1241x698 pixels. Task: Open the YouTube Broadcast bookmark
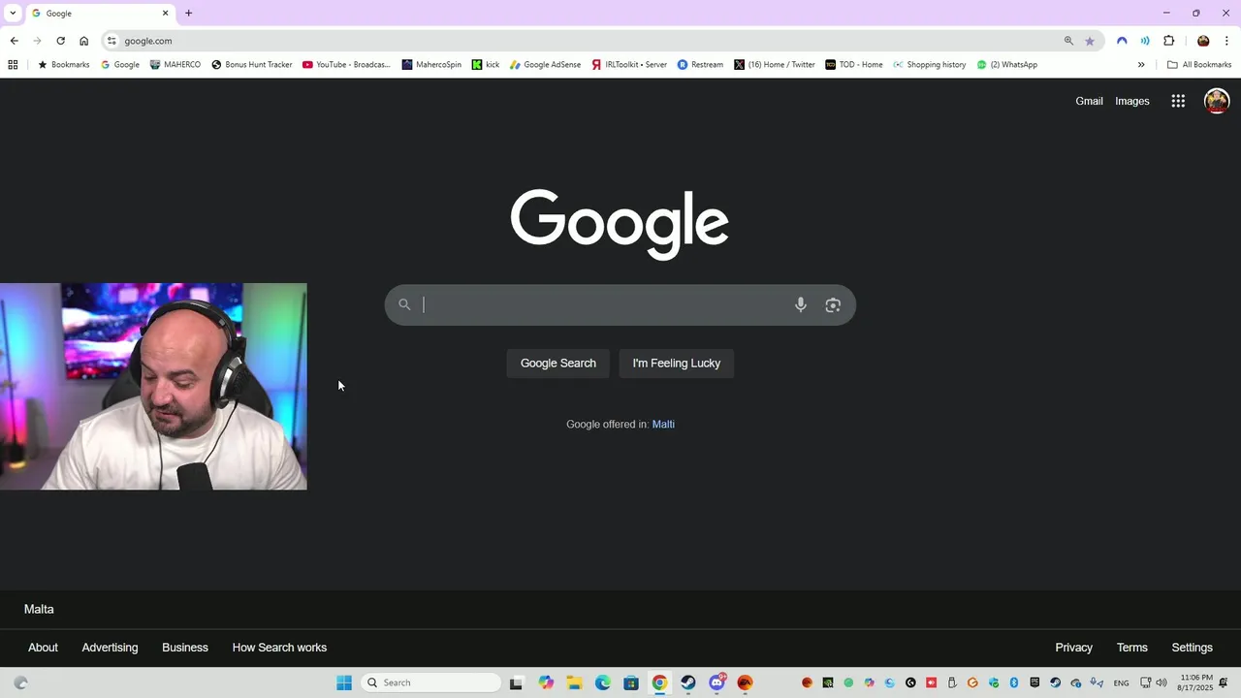[346, 65]
